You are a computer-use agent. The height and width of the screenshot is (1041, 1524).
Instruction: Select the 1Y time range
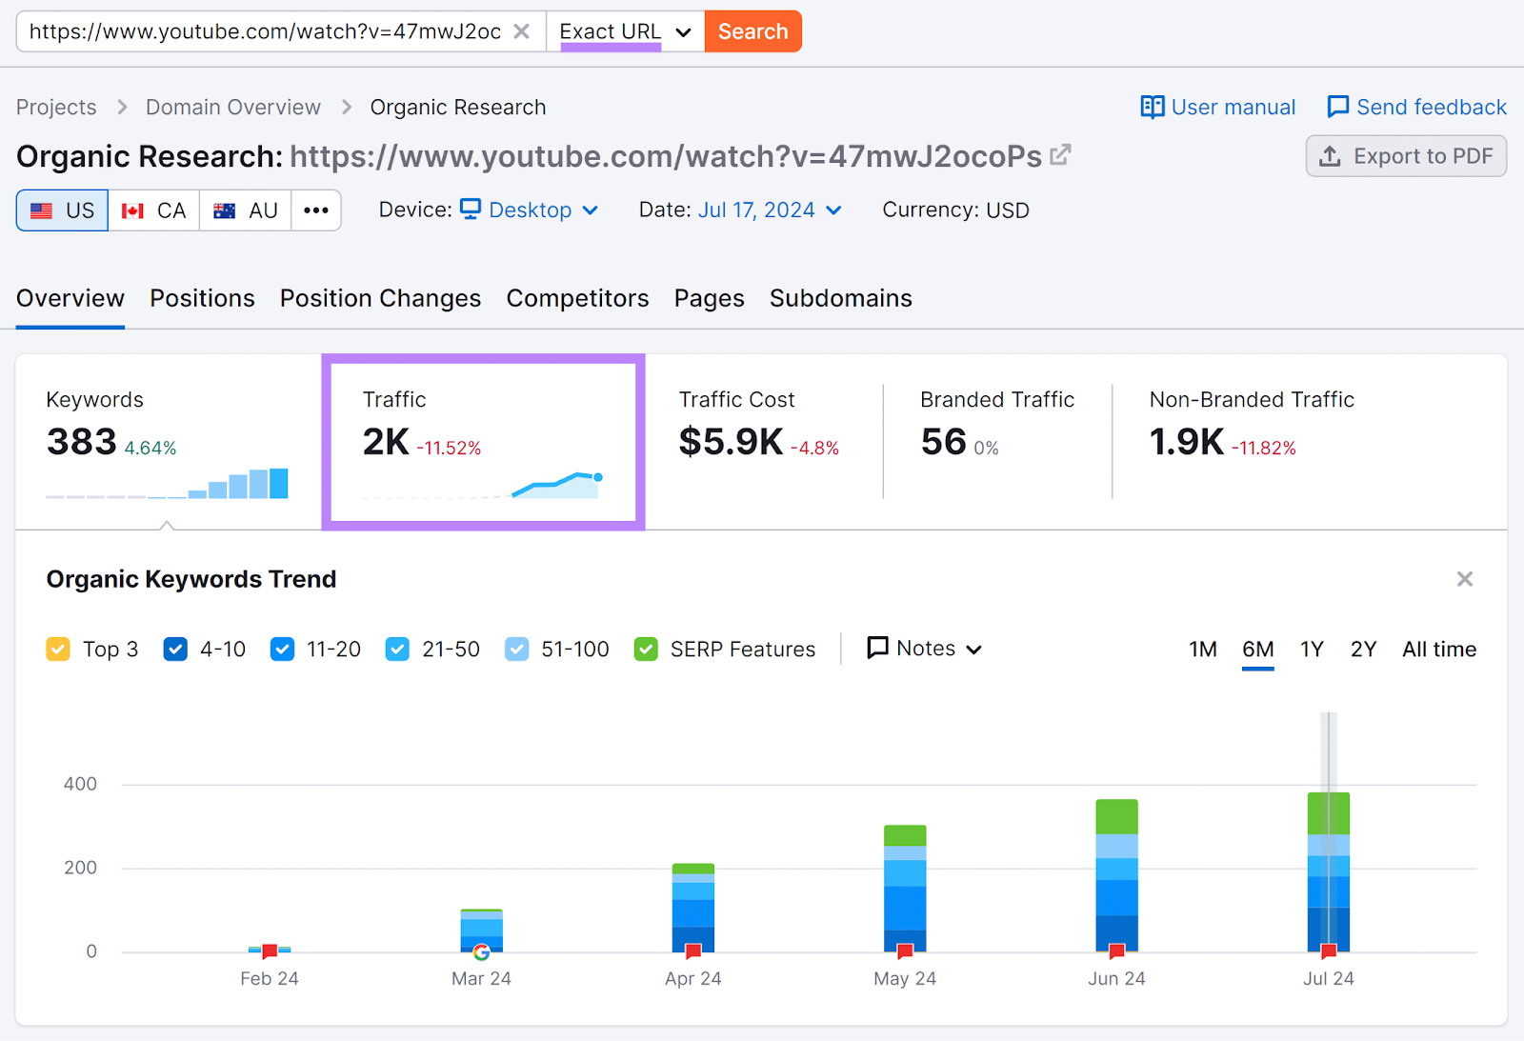[x=1312, y=650]
